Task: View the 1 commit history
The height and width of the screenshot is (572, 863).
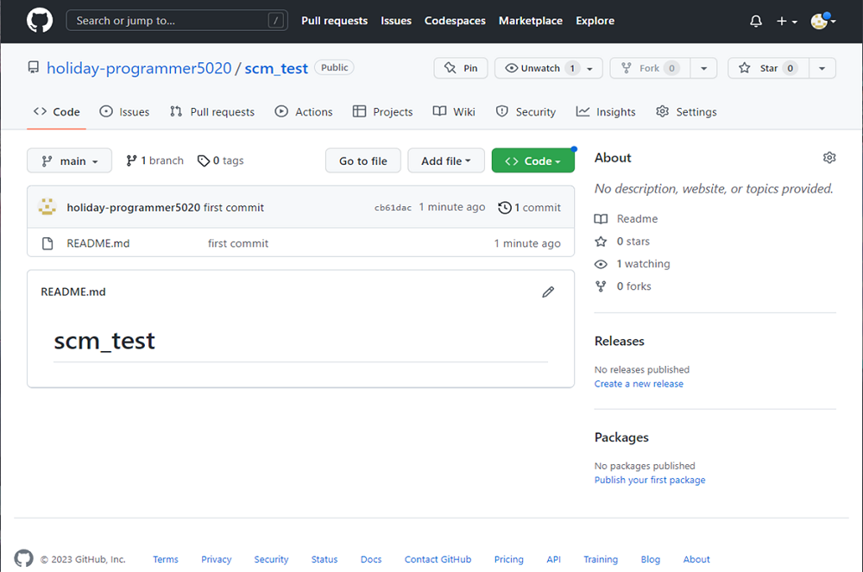Action: click(x=530, y=208)
